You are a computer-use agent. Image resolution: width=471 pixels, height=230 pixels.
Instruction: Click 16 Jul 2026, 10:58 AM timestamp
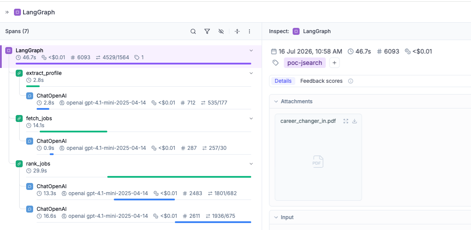coord(311,51)
